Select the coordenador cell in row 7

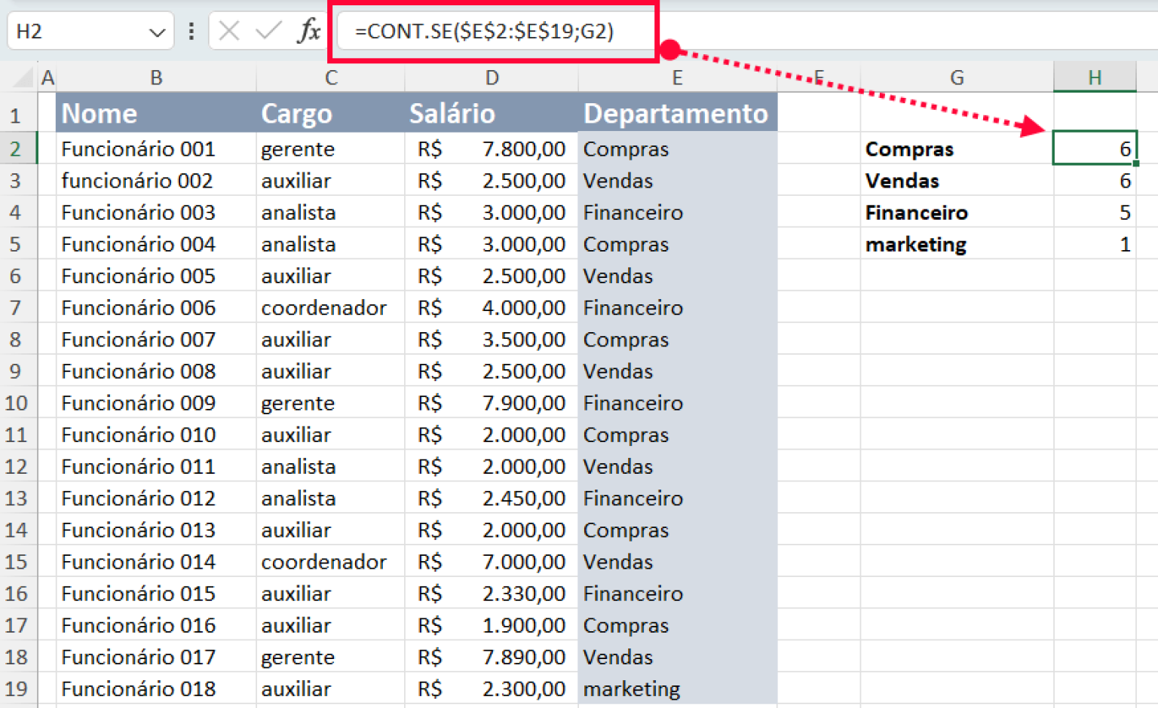[x=323, y=307]
